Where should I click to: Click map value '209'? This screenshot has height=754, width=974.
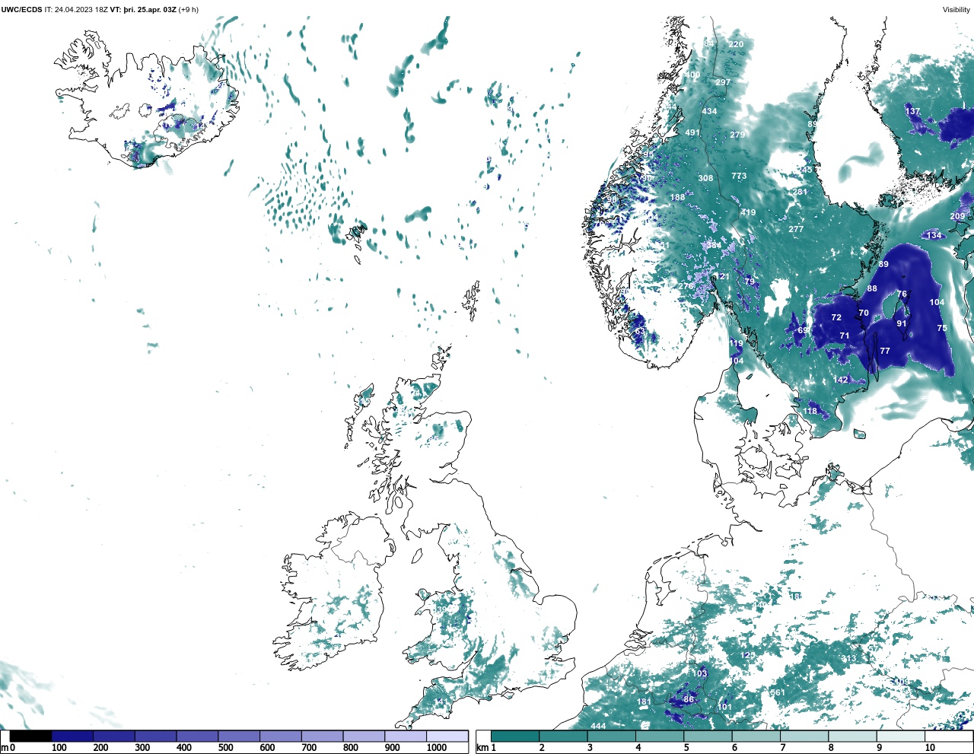point(957,217)
